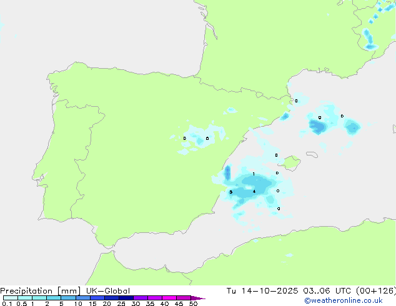Click the blue rain patch in top-right corner
This screenshot has width=396, height=306.
tap(371, 37)
